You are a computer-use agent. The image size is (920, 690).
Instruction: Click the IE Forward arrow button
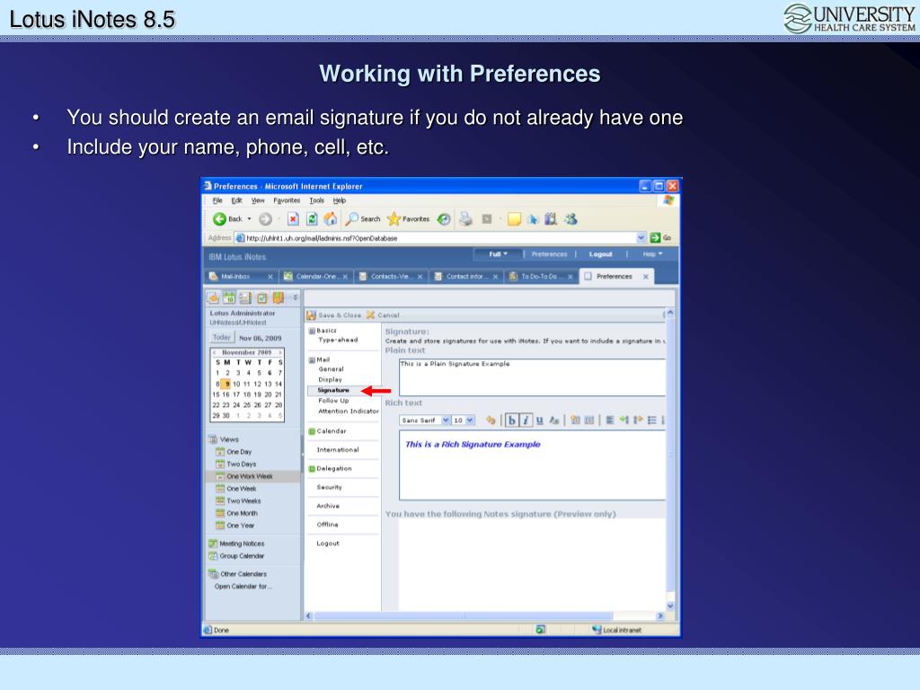click(265, 219)
